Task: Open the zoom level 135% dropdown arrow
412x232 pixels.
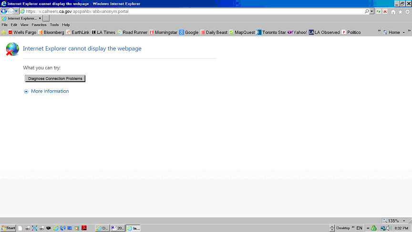Action: click(x=404, y=221)
